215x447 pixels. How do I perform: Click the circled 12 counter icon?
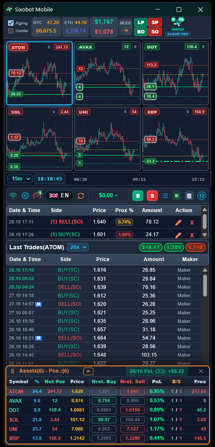201,196
